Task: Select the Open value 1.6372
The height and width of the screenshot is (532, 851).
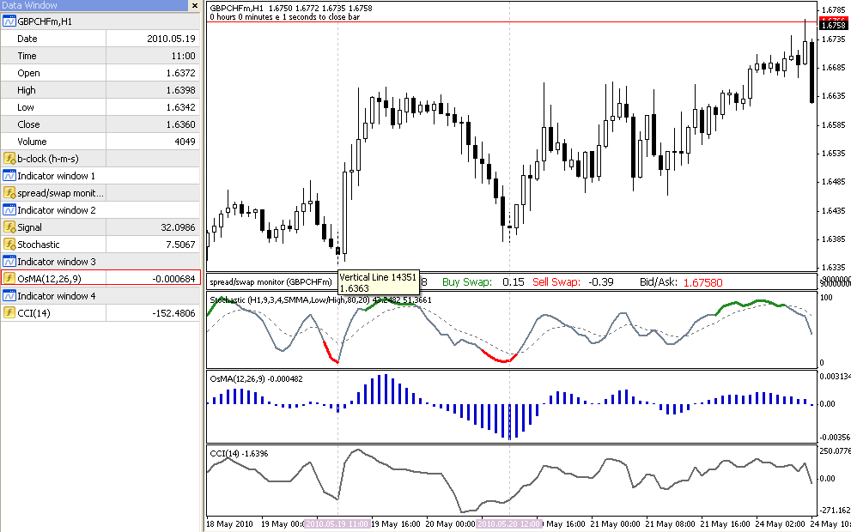Action: coord(180,73)
